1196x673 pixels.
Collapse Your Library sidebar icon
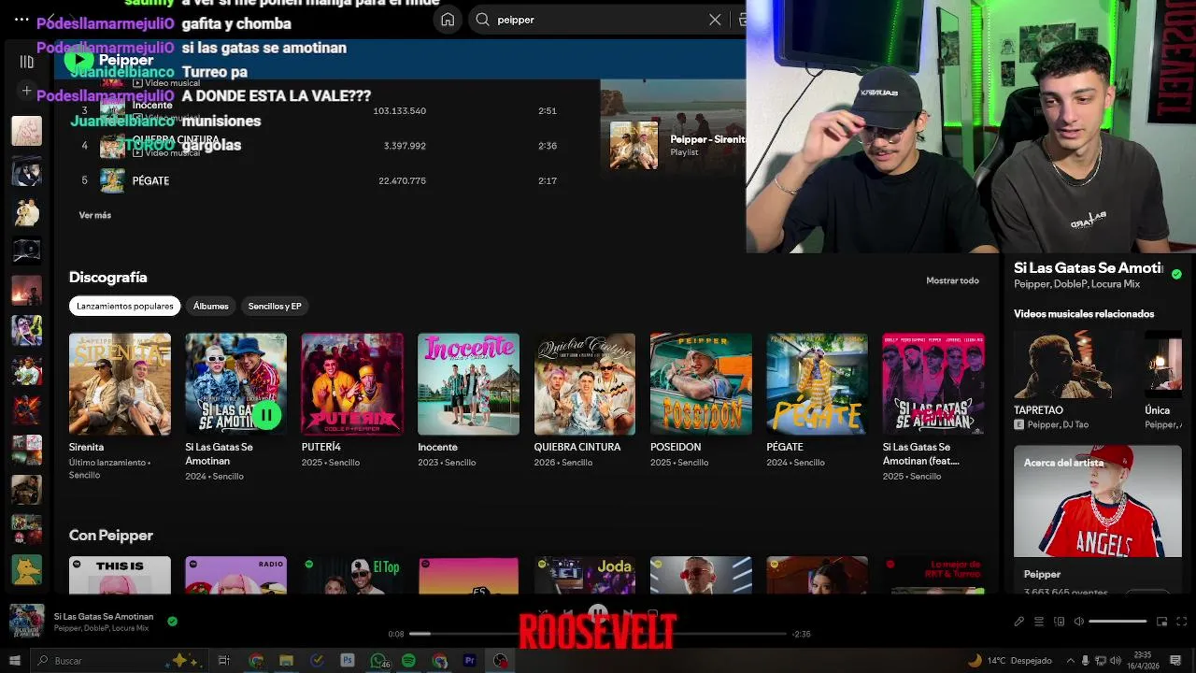click(26, 62)
